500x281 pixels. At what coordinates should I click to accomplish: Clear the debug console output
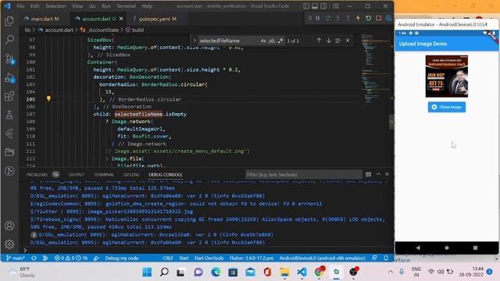[x=368, y=174]
